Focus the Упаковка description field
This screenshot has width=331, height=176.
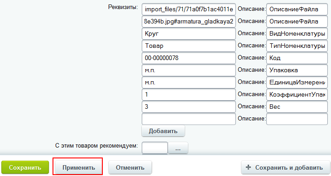[x=297, y=70]
